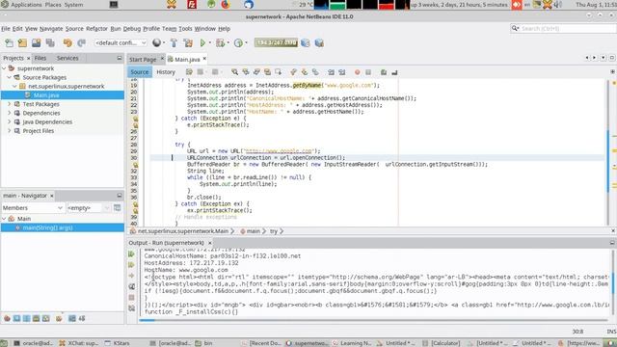The width and height of the screenshot is (617, 347).
Task: Select Main.java in the Projects tree
Action: [46, 95]
